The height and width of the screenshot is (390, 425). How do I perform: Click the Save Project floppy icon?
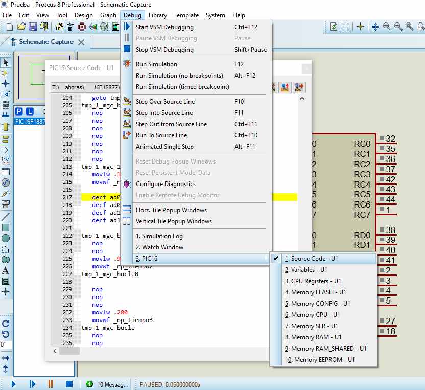[33, 27]
